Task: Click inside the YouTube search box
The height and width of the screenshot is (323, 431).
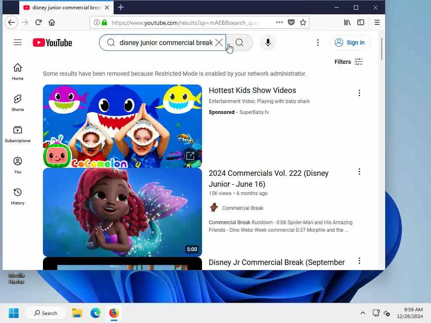Action: 166,42
